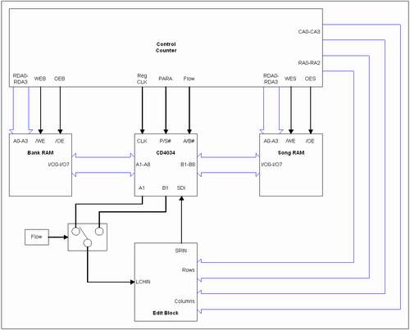The width and height of the screenshot is (410, 330).
Task: Click the /WE pin on Song RAM
Action: coord(290,141)
